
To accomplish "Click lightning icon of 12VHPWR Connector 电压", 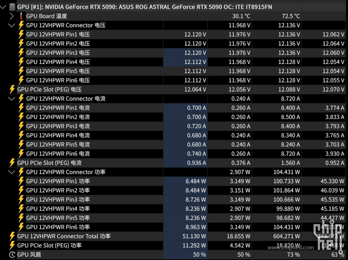I will tap(21, 25).
